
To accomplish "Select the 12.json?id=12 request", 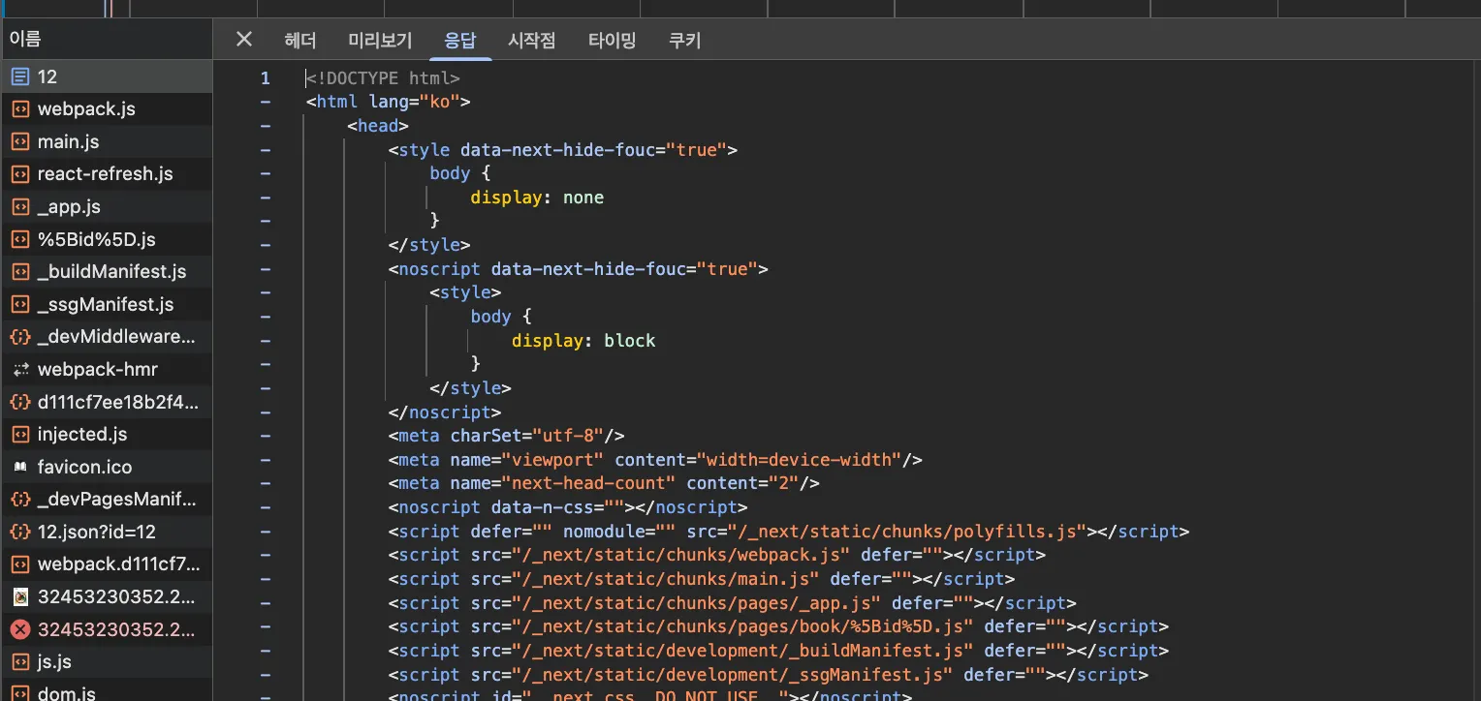I will [x=106, y=532].
